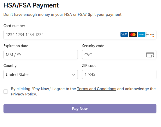Image resolution: width=161 pixels, height=127 pixels.
Task: Open the Split your payment link
Action: point(105,14)
